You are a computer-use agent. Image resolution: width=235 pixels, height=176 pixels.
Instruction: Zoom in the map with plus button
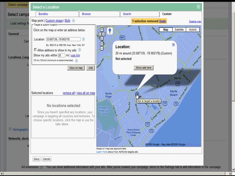[x=102, y=44]
